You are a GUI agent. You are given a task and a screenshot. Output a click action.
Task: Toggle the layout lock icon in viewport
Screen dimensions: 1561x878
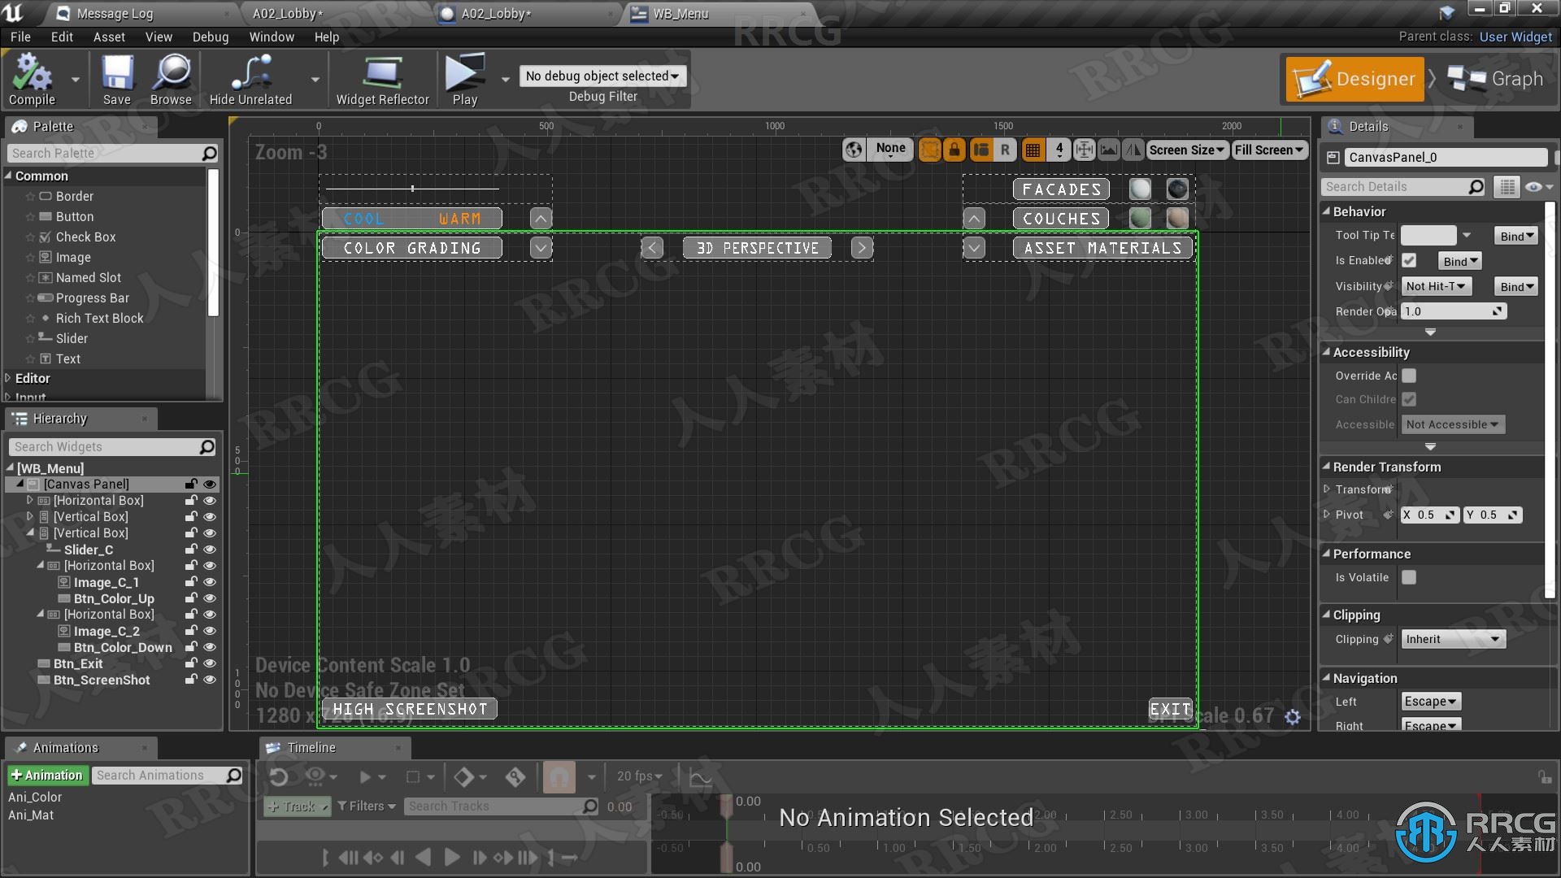click(954, 150)
